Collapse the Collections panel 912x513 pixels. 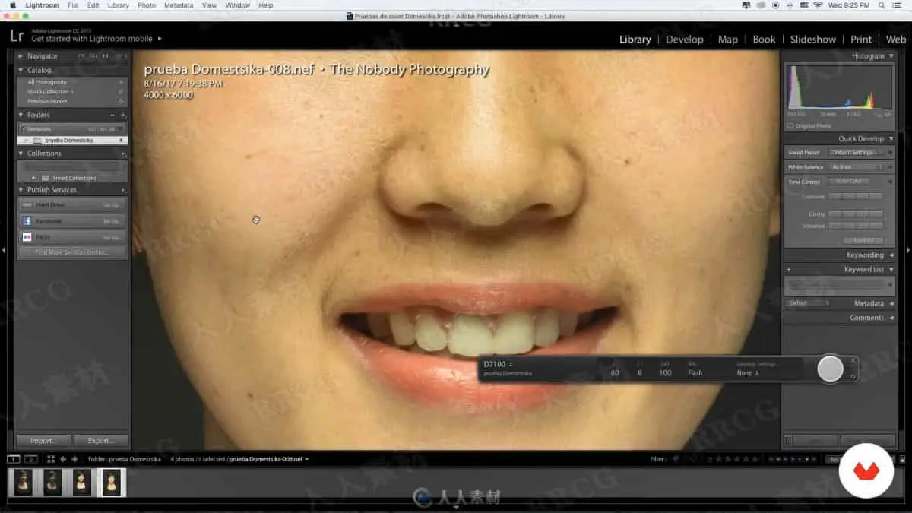click(21, 154)
